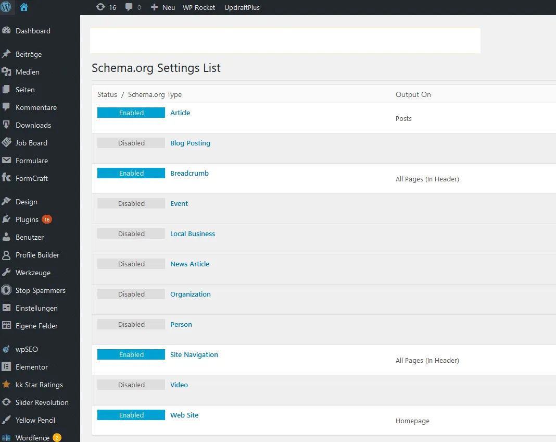Open the Organization schema link

click(x=191, y=294)
